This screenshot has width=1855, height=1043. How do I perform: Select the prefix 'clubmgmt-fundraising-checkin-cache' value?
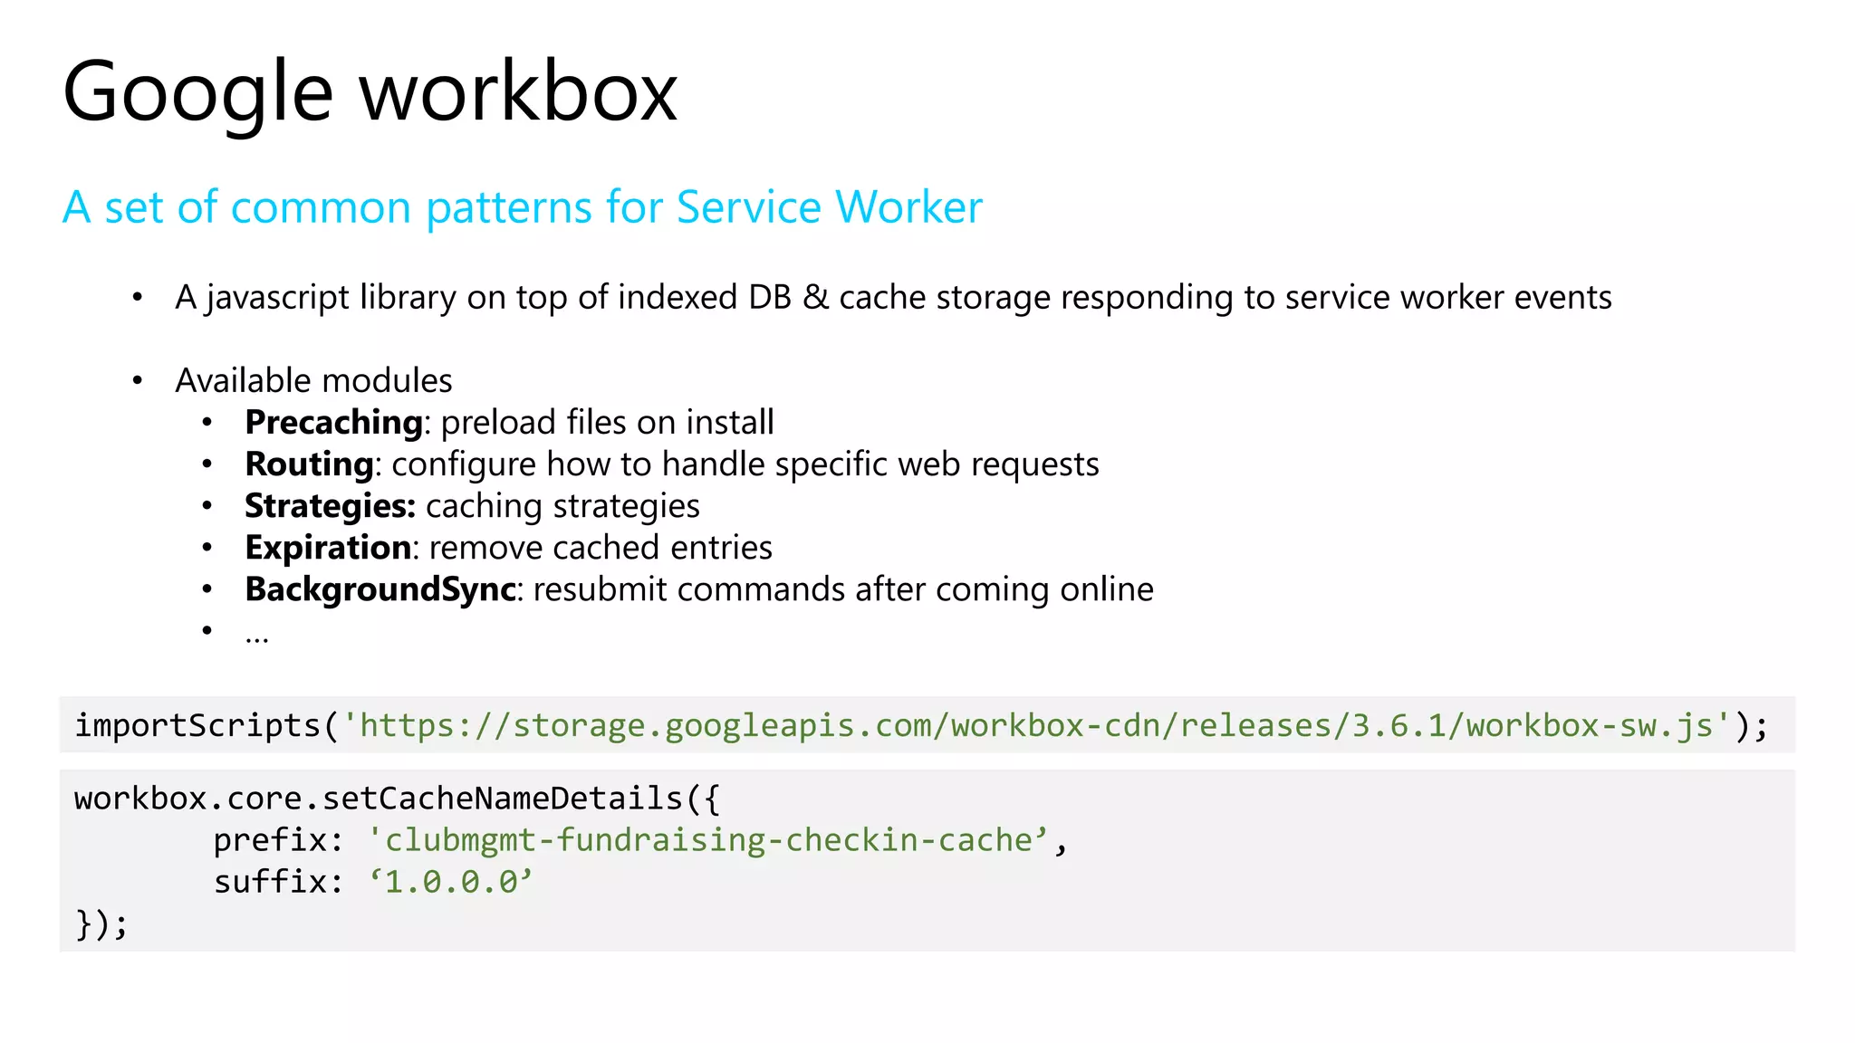(x=708, y=840)
